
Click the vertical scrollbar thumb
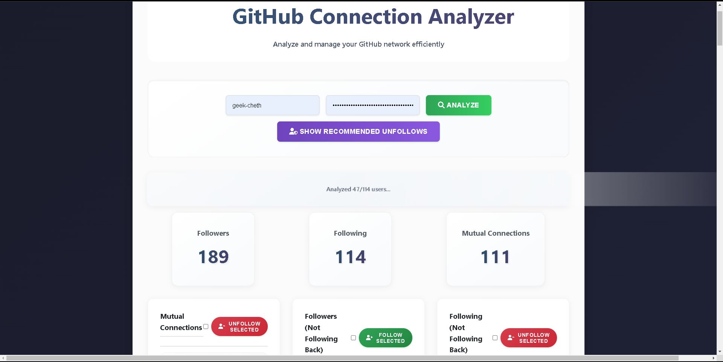(x=720, y=28)
